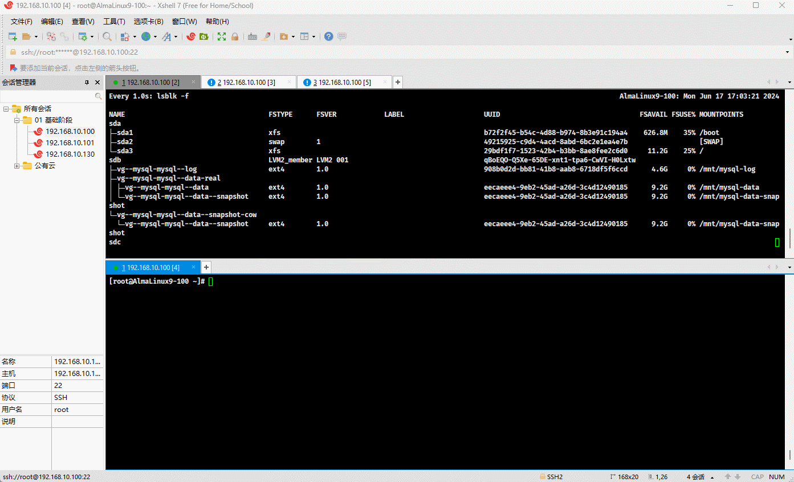This screenshot has width=794, height=482.
Task: Click the upper terminal pane scrollbar
Action: [789, 238]
